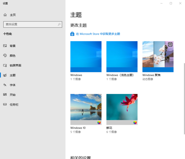Click the vertical scrollbar on the right

[184, 99]
